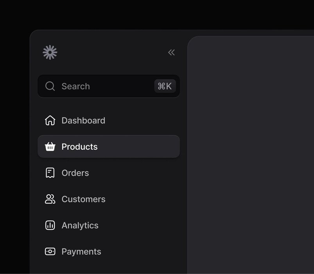Viewport: 314px width, 274px height.
Task: Click the empty main content panel
Action: 250,157
